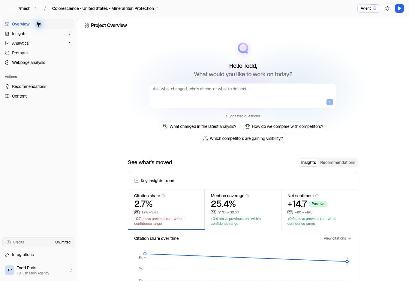Click the Prompts chat bubble icon
The width and height of the screenshot is (409, 281).
(x=7, y=53)
